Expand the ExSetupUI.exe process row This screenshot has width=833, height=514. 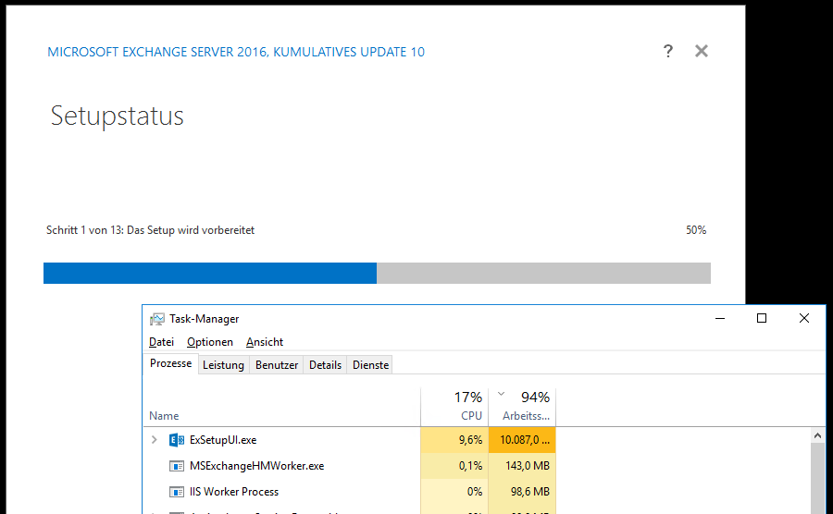click(154, 440)
